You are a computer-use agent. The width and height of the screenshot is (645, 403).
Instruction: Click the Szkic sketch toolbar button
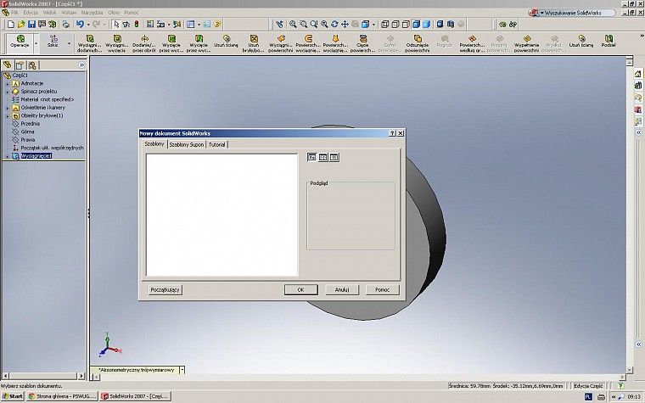53,41
